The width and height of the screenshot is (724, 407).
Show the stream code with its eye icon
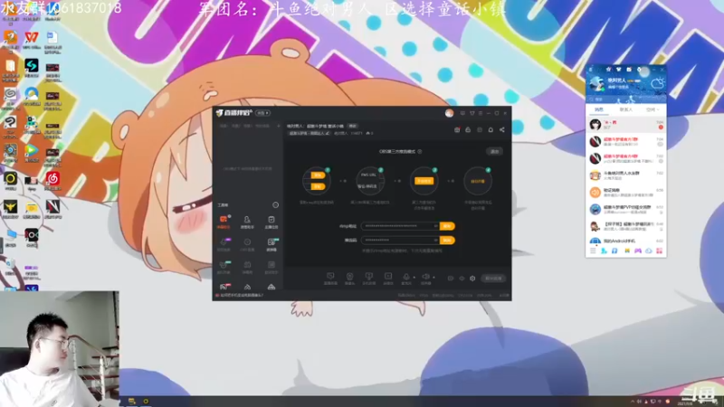point(435,240)
